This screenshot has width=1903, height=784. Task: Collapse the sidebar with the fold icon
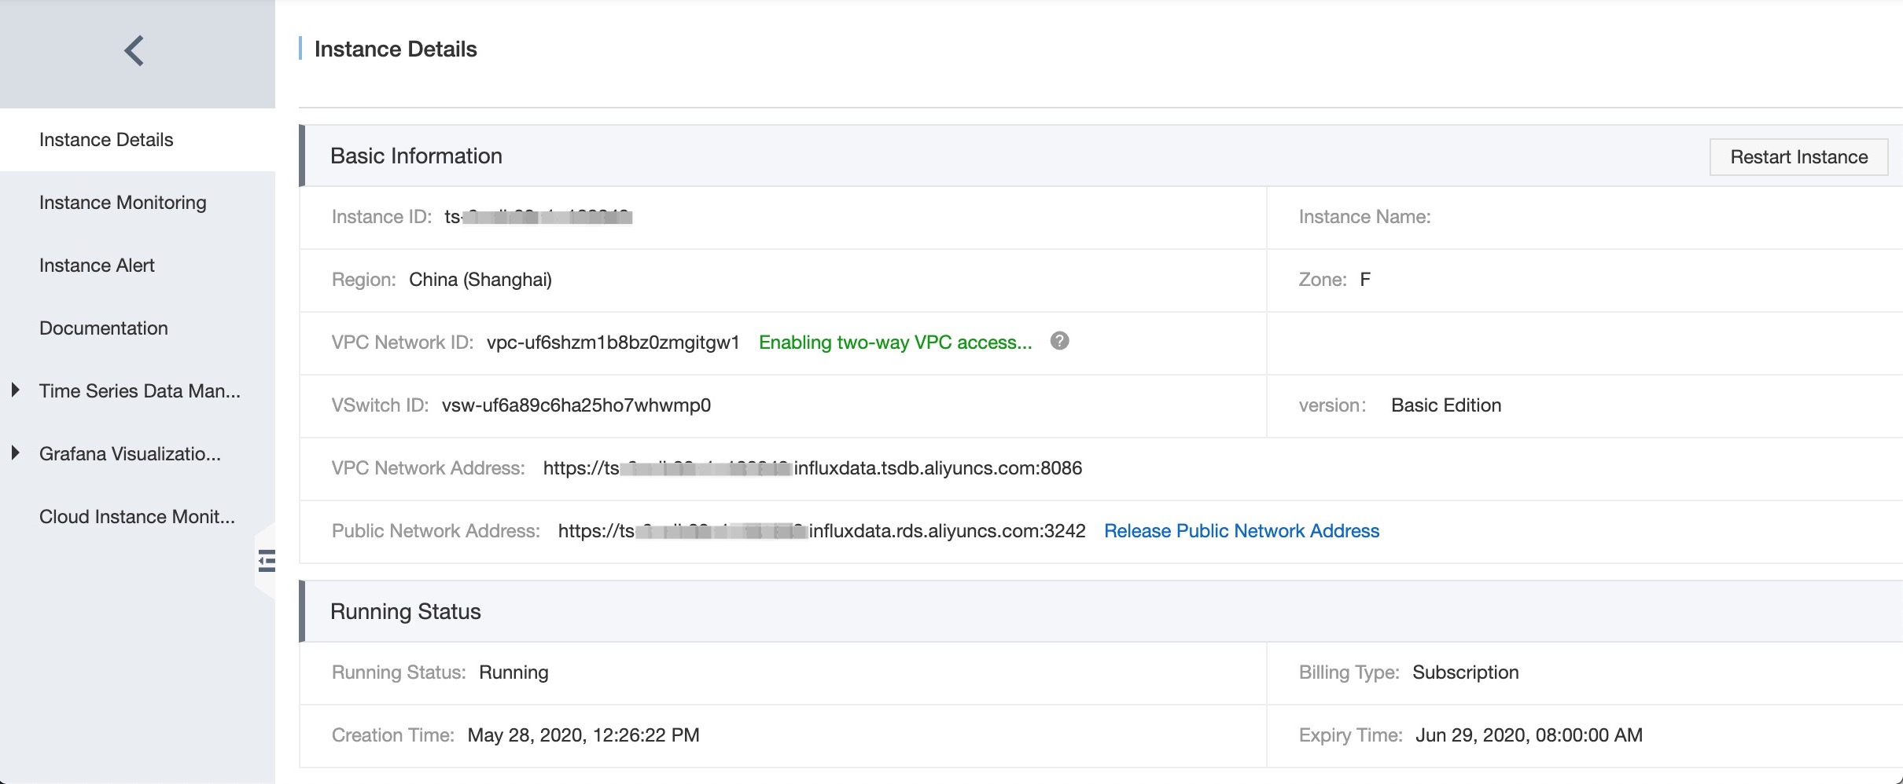[267, 560]
